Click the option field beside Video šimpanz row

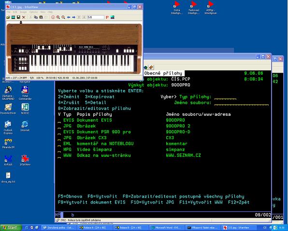point(59,150)
